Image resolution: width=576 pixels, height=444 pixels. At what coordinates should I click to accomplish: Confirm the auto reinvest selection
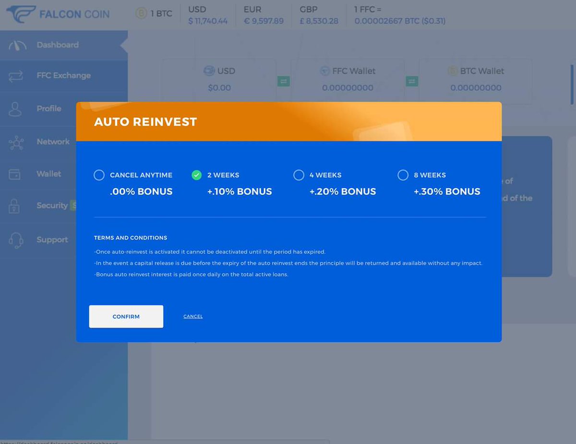tap(126, 316)
